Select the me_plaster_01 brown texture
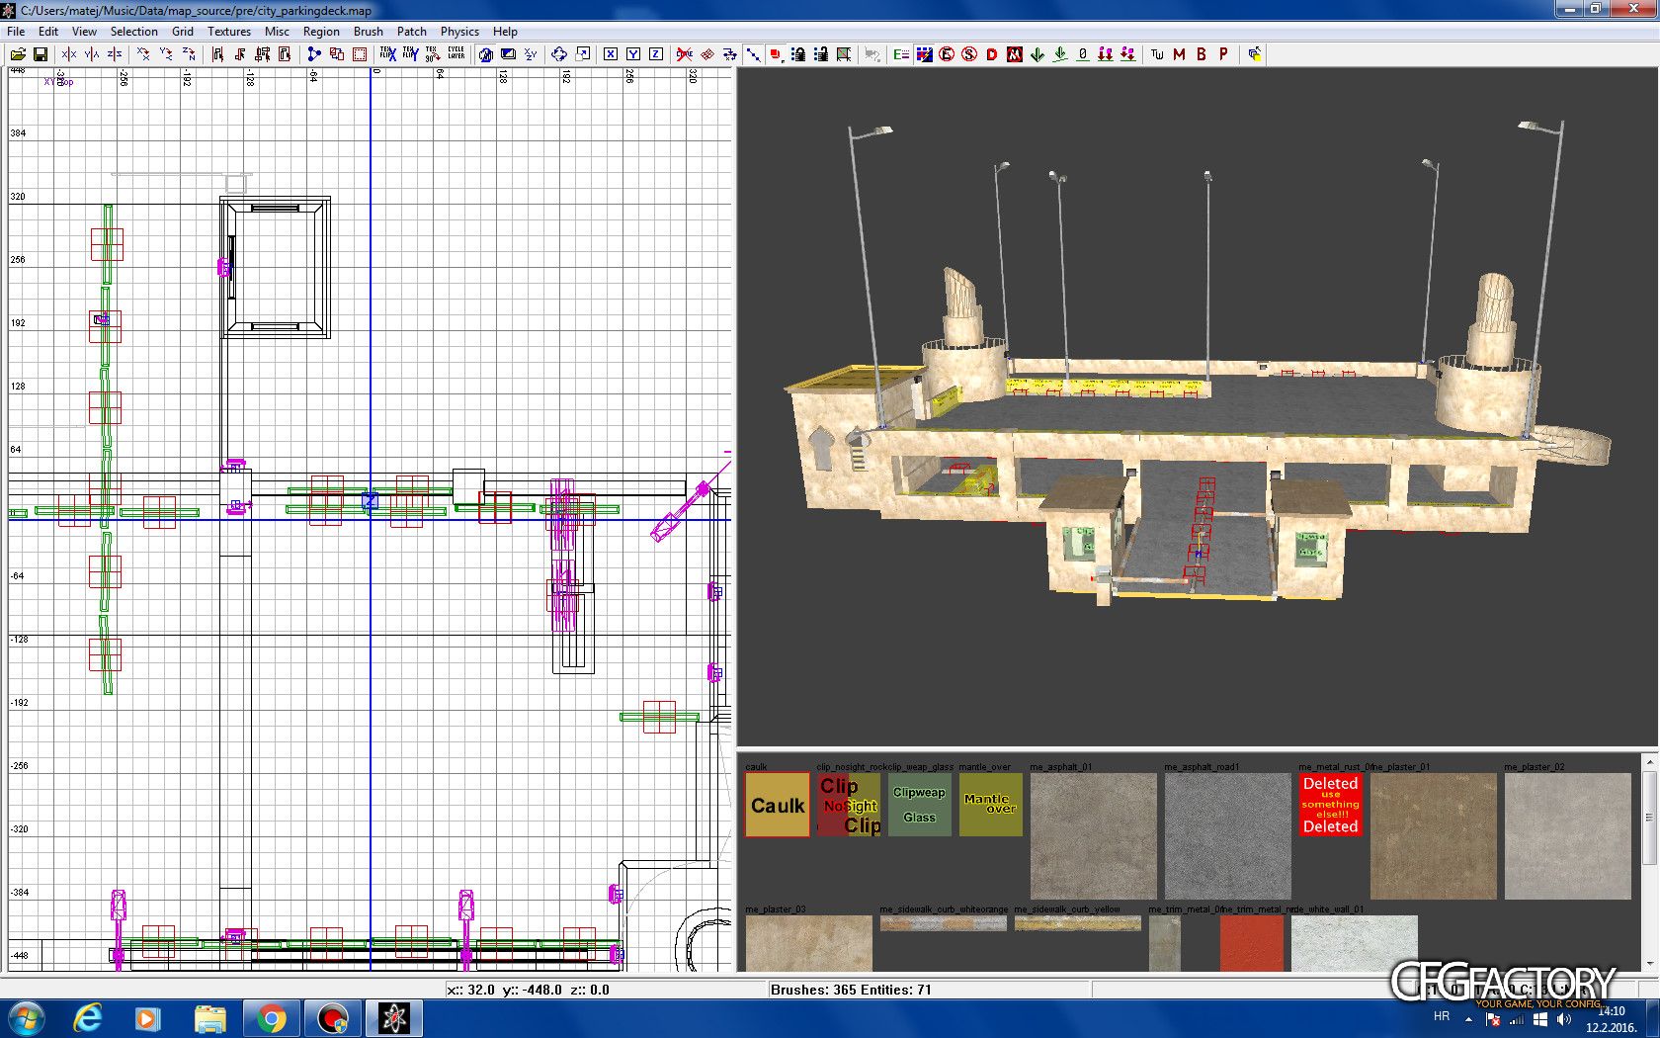 click(1434, 836)
